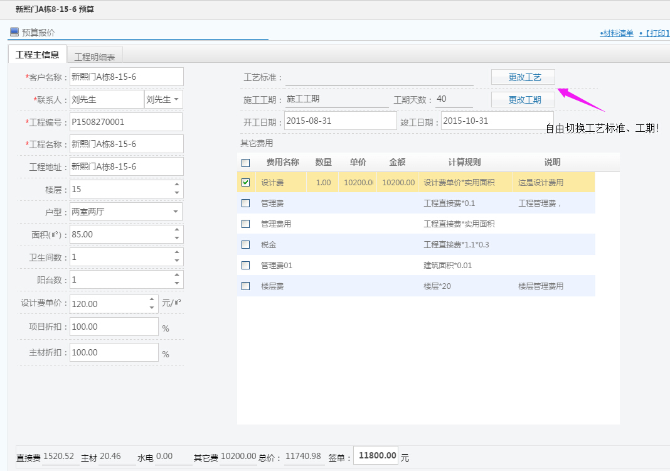Switch to the 工程明细表 tab
The width and height of the screenshot is (670, 471).
click(x=95, y=57)
